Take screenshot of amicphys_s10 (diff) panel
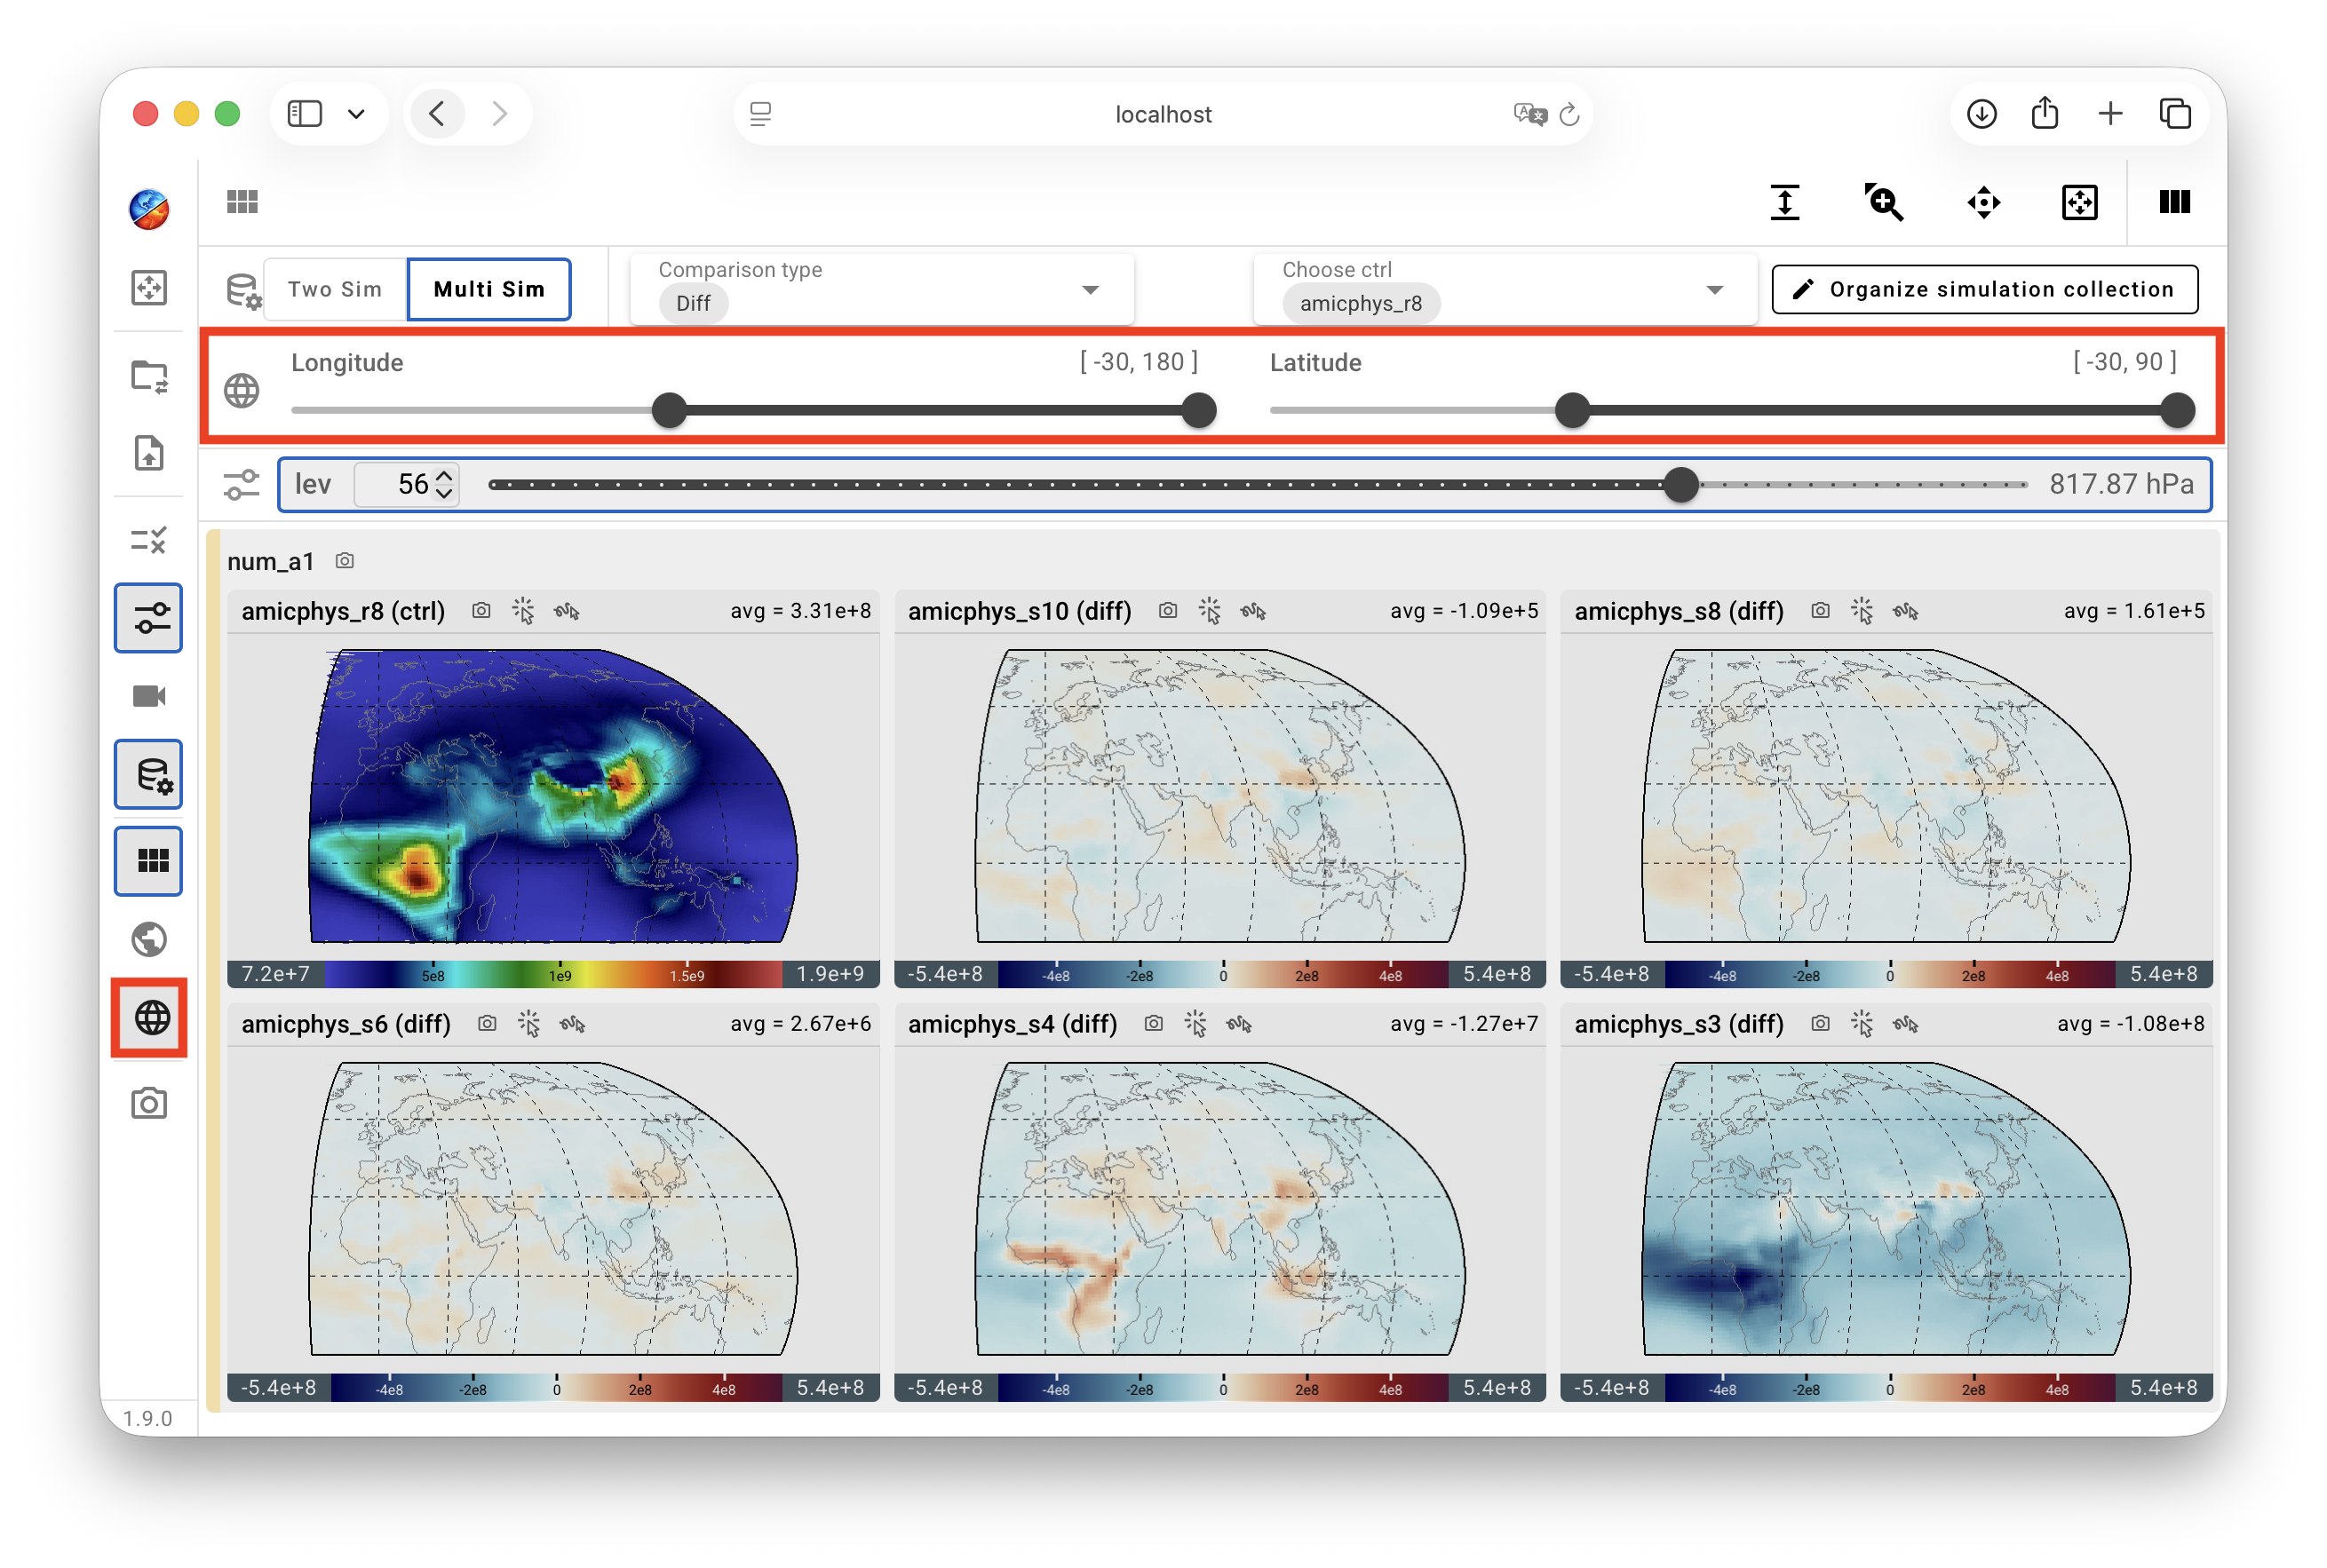This screenshot has width=2327, height=1568. 1168,611
